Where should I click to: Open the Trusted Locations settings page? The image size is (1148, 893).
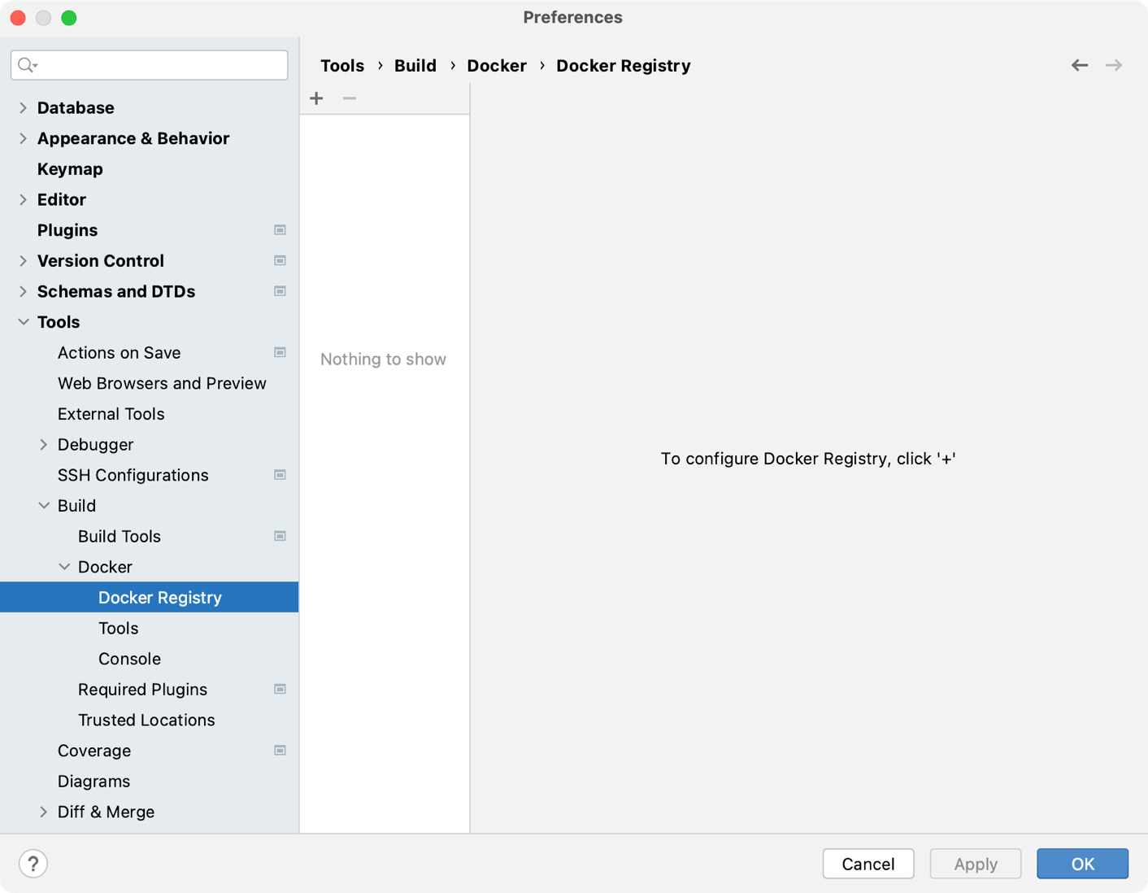coord(146,720)
